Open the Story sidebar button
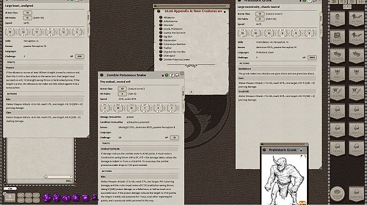The width and height of the screenshot is (367, 205). click(x=337, y=55)
